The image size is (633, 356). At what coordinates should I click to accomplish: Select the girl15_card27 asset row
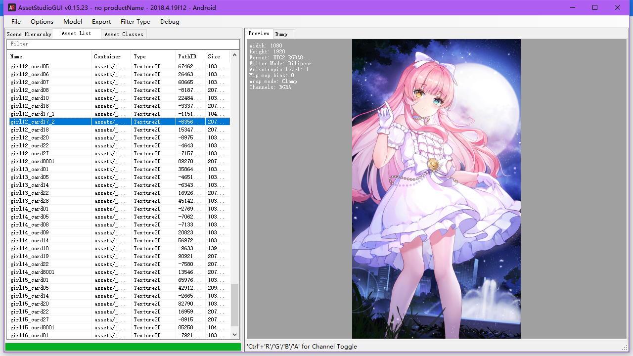tap(119, 319)
